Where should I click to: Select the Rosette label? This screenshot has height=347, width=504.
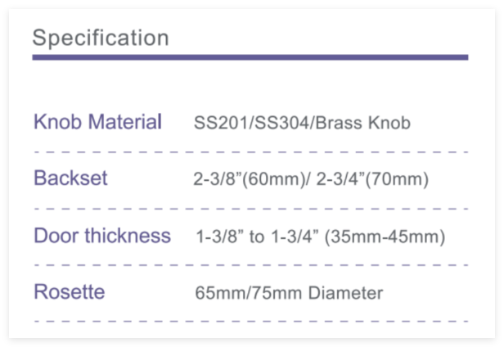(x=69, y=292)
